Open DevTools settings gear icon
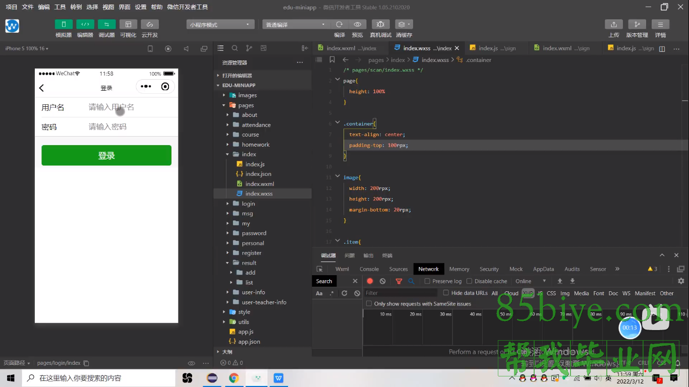 (x=681, y=281)
